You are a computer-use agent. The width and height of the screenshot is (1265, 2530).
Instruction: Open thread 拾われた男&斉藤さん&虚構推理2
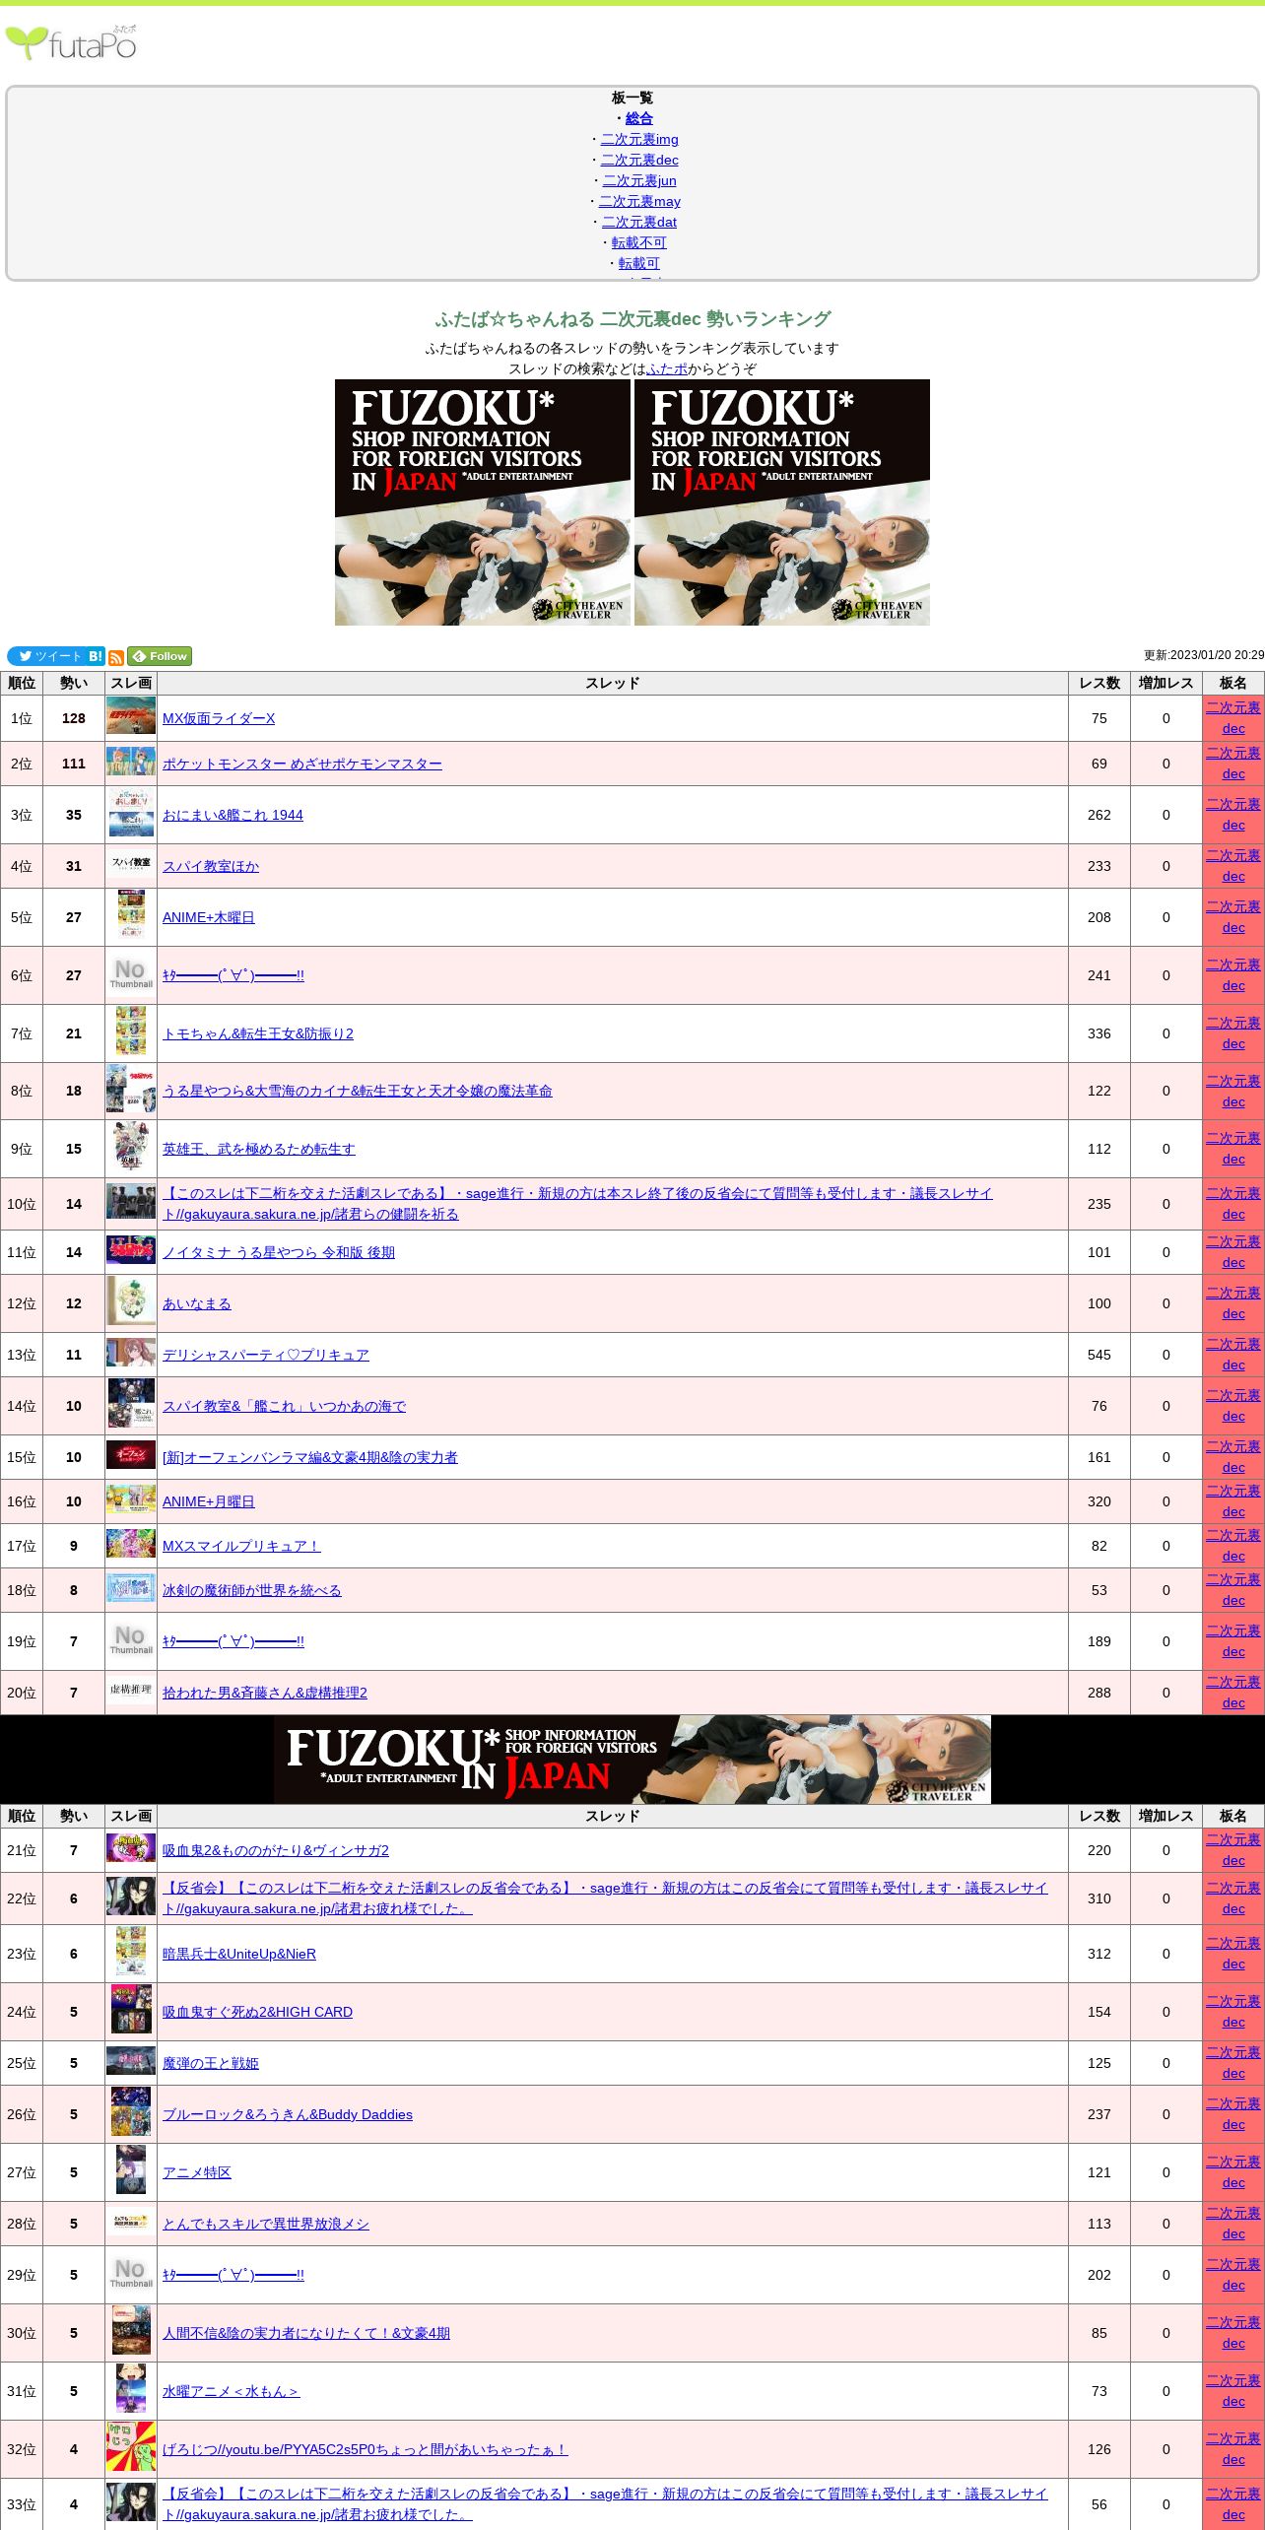pyautogui.click(x=265, y=1693)
